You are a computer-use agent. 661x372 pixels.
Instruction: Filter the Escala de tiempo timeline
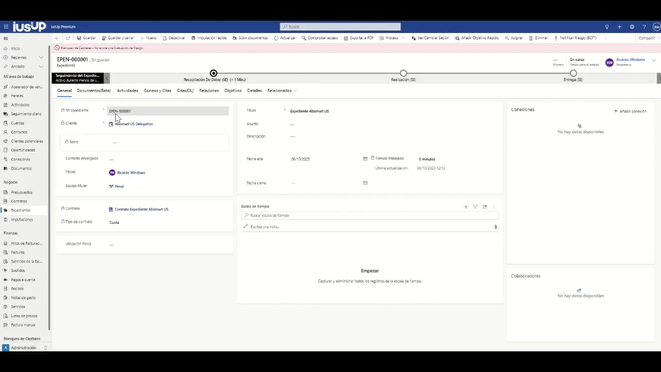point(475,207)
